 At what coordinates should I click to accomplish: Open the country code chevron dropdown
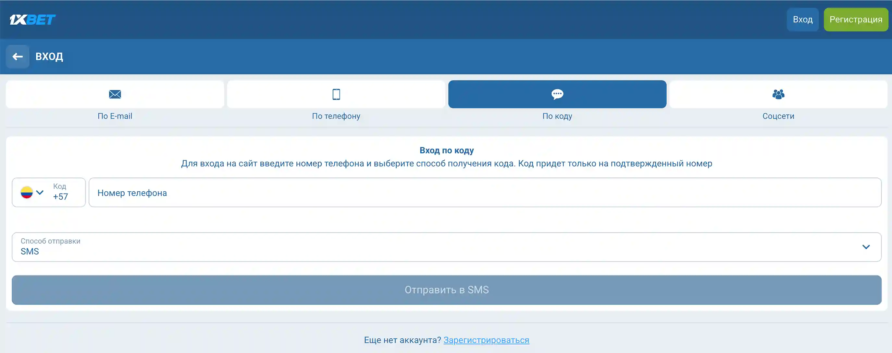[x=40, y=193]
